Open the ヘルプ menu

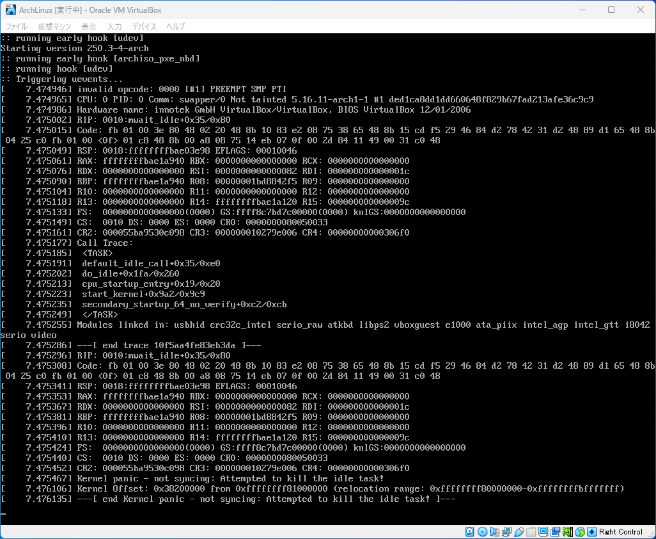(x=175, y=26)
